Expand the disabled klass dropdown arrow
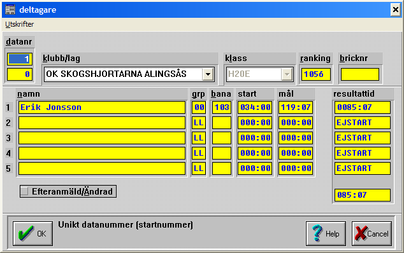 tap(287, 74)
